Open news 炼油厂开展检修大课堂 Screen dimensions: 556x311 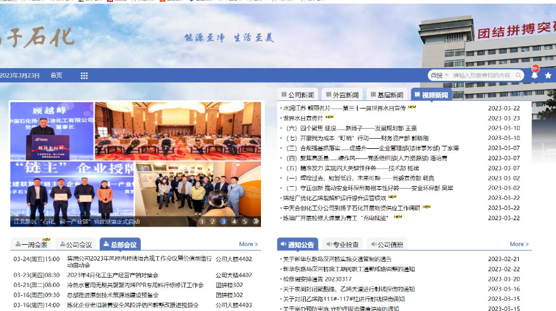point(335,218)
